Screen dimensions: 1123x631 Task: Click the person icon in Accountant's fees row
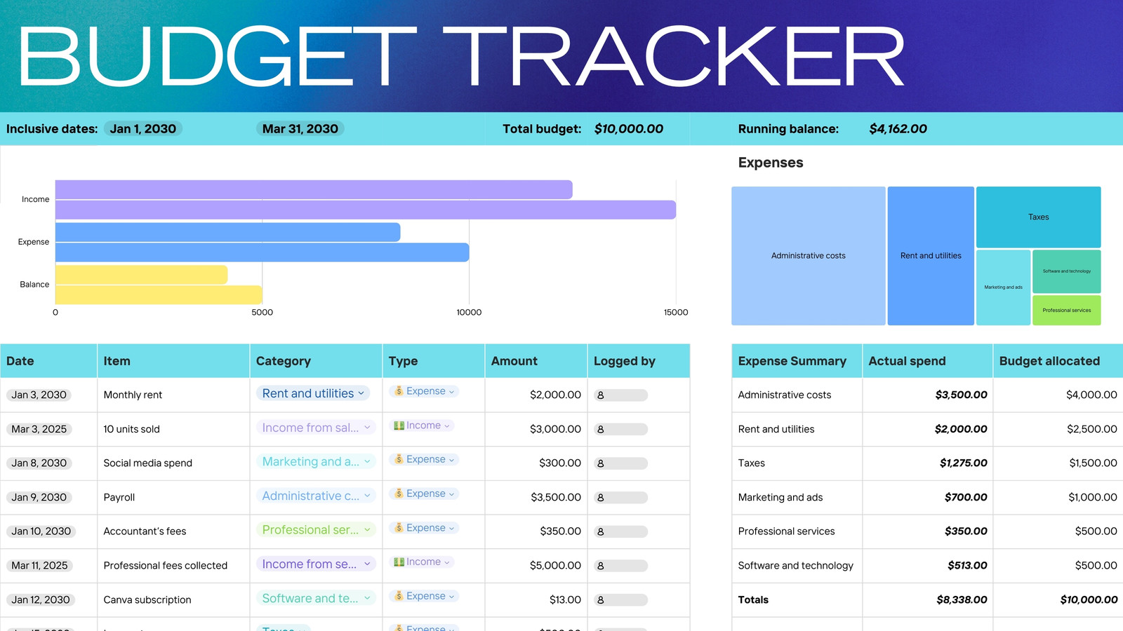[x=600, y=532]
